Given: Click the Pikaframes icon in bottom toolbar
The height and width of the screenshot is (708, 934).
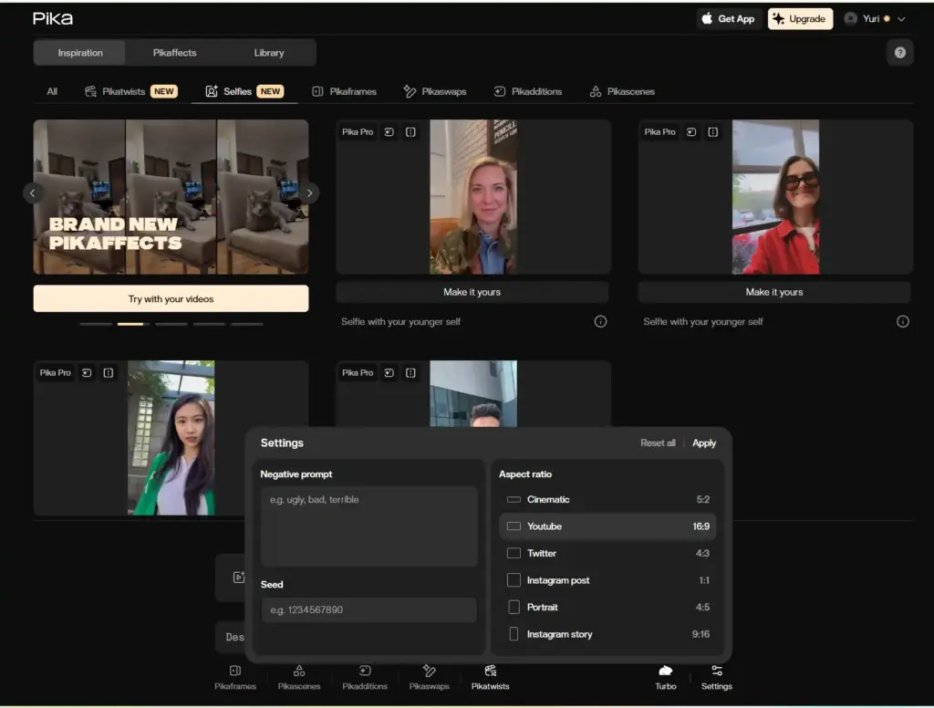Looking at the screenshot, I should (235, 671).
